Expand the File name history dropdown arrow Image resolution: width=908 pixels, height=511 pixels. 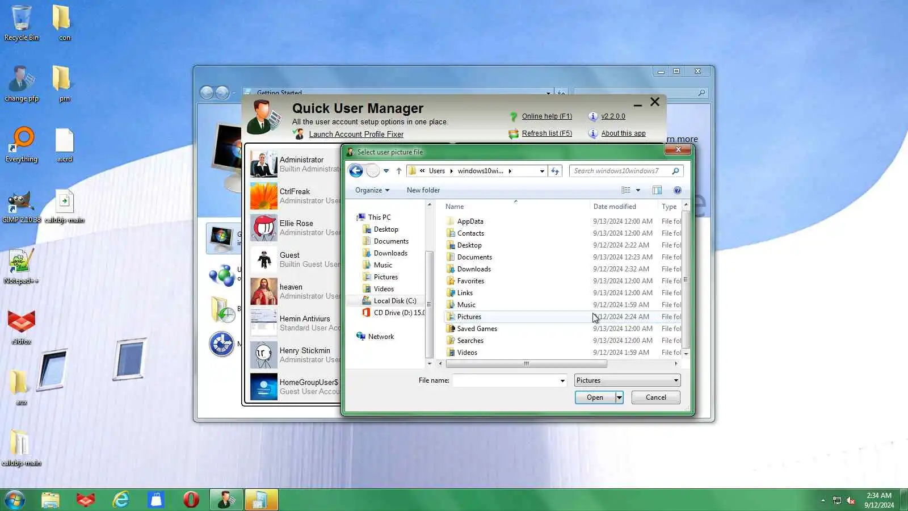point(562,380)
